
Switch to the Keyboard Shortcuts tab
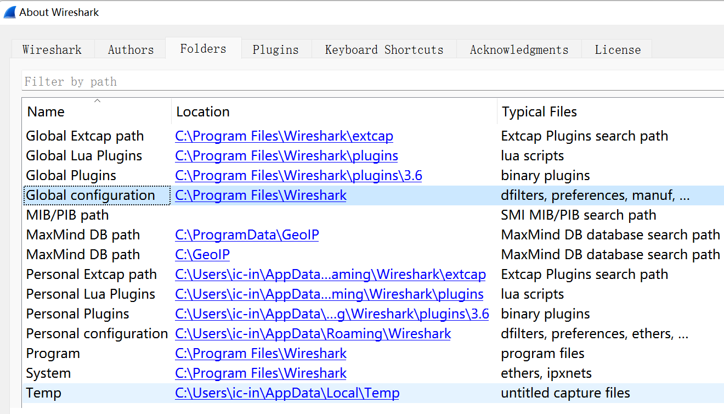pyautogui.click(x=384, y=49)
